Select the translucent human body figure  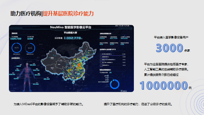27,77
